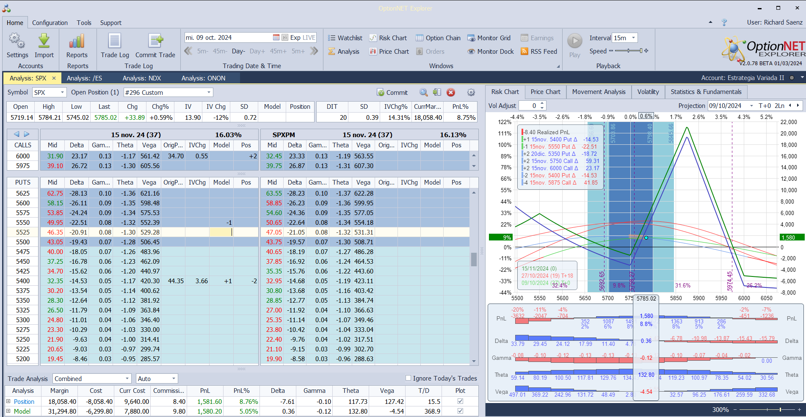Open the Symbol SPX dropdown
This screenshot has height=417, width=806.
(63, 92)
